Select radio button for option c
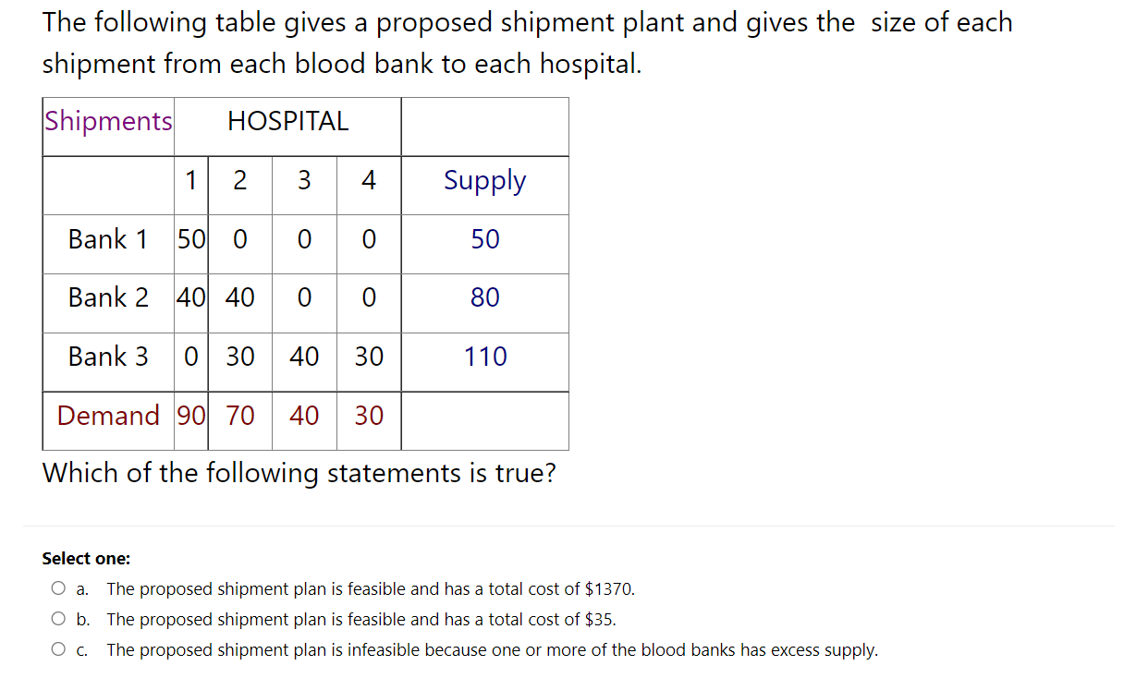 pos(57,649)
